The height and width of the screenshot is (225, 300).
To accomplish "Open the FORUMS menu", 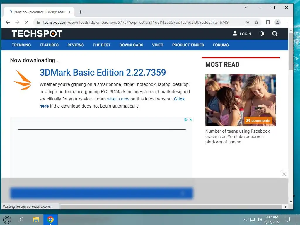I will pyautogui.click(x=221, y=45).
